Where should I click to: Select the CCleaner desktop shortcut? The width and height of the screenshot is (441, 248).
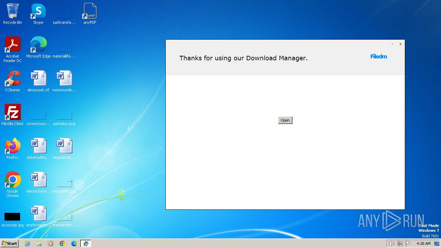pos(12,81)
